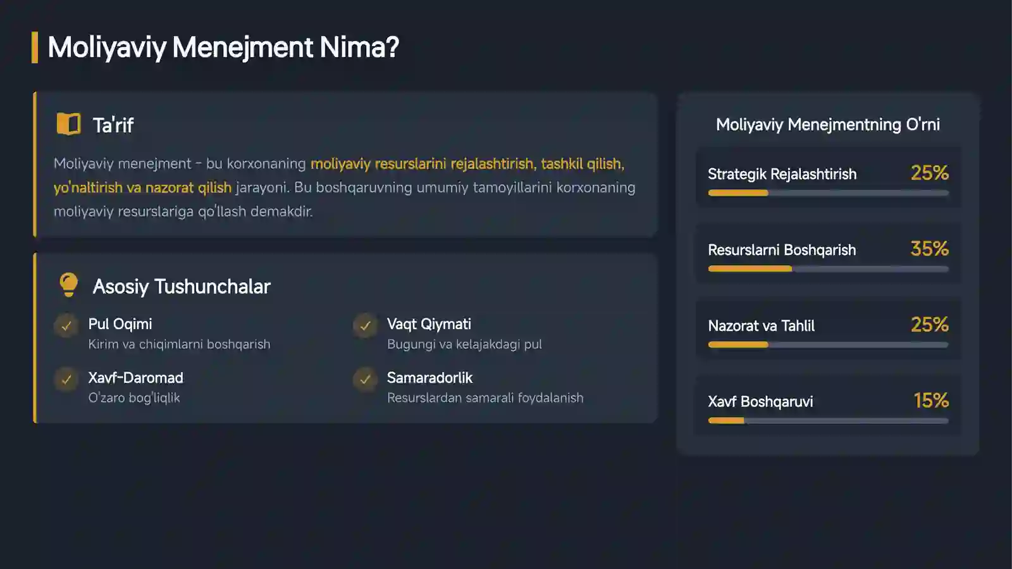Select the Resurslarni Boshqarish progress bar
1012x569 pixels.
pos(828,269)
